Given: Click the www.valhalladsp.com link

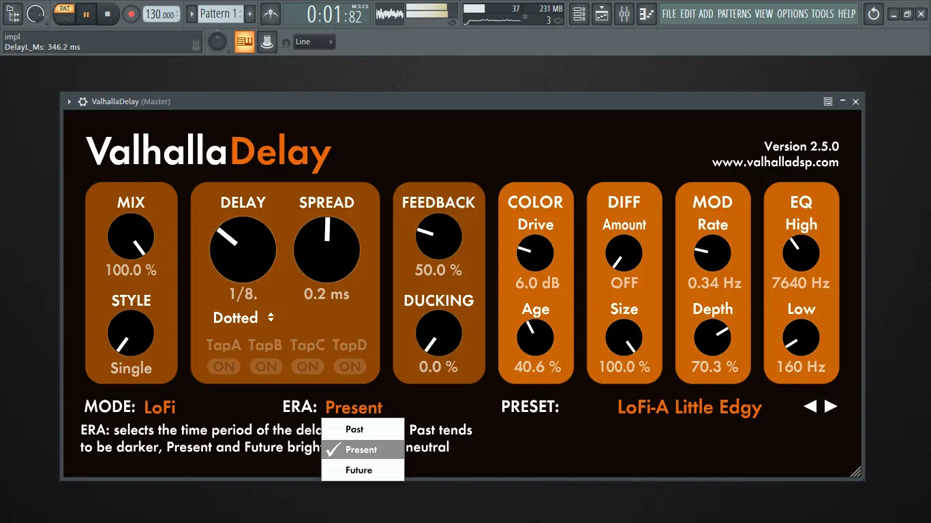Looking at the screenshot, I should (776, 163).
